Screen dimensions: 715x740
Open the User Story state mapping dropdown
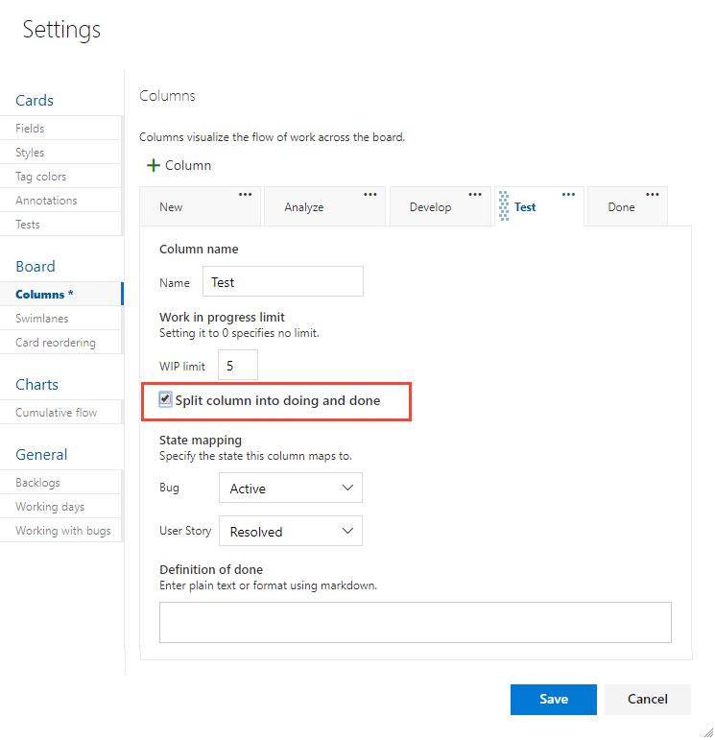(x=290, y=532)
